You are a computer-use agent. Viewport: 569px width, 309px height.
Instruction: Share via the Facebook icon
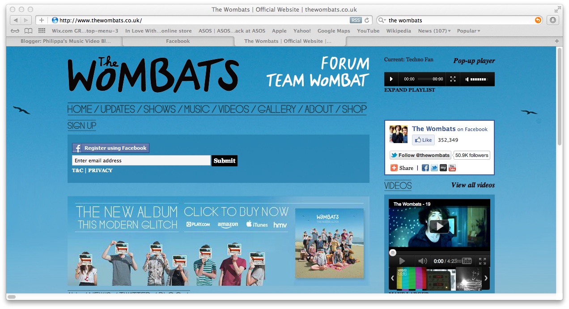click(x=425, y=168)
